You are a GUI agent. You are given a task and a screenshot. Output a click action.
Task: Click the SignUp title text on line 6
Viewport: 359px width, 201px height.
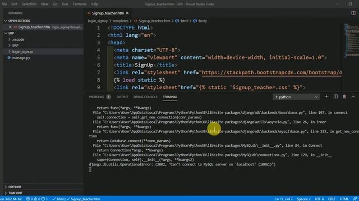[x=144, y=65]
